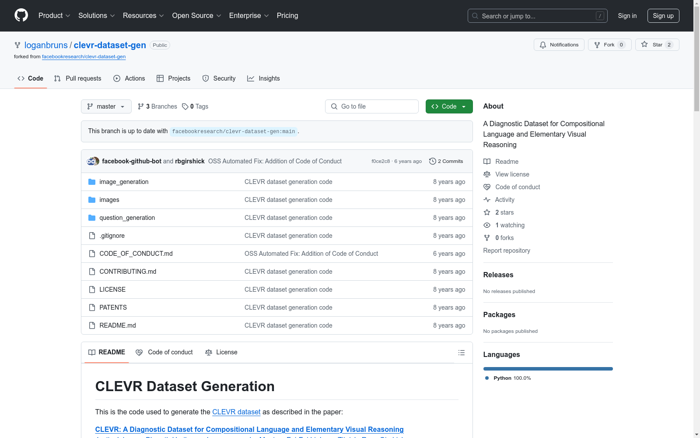The image size is (700, 438).
Task: Open the facebookresearch/clevr-dataset-gen fork source link
Action: point(84,57)
